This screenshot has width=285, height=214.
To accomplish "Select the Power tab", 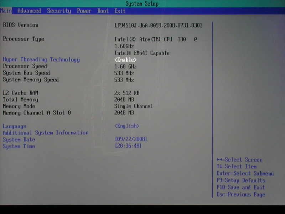I will tap(84, 11).
